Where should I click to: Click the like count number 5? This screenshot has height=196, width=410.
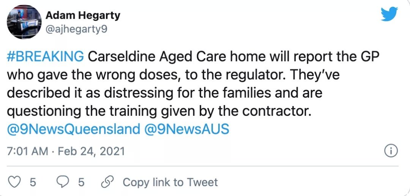coord(33,182)
